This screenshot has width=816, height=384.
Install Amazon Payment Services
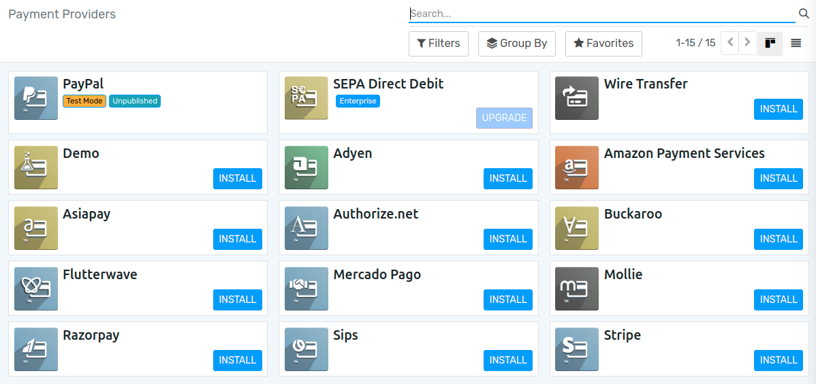pos(779,178)
